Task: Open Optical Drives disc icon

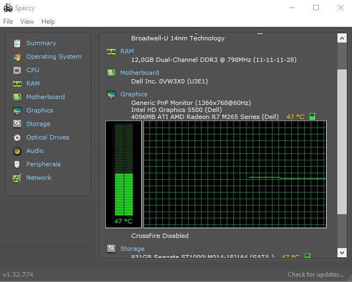Action: [17, 138]
